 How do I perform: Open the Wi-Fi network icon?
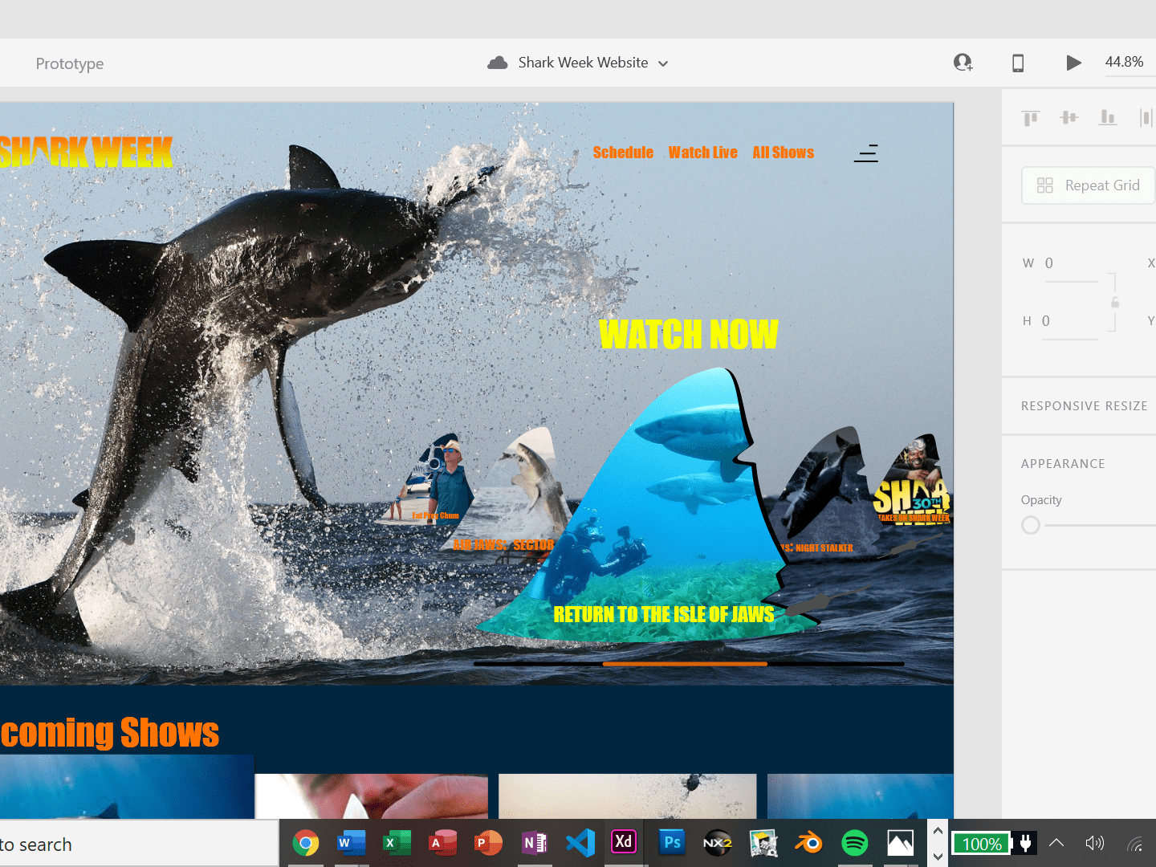[x=1134, y=843]
